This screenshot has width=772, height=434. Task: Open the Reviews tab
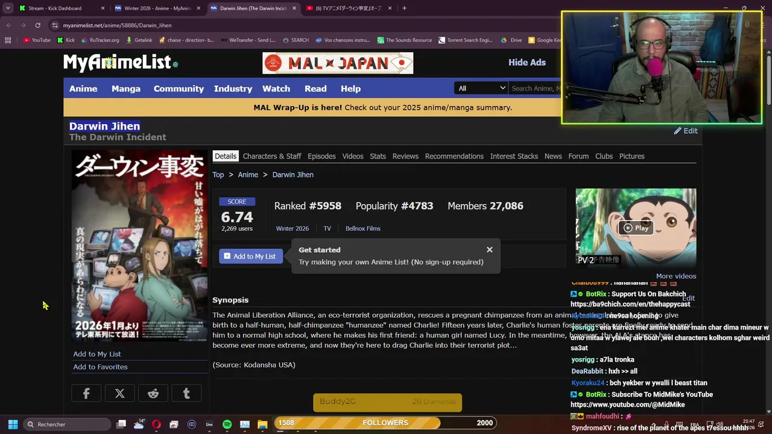pyautogui.click(x=405, y=156)
